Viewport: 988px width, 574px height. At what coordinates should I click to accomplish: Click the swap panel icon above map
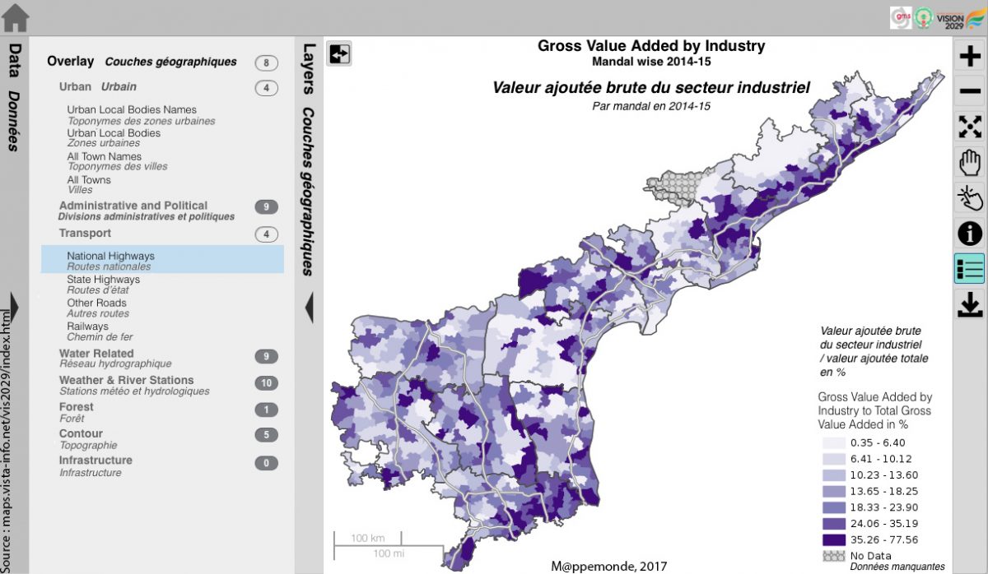[x=339, y=53]
